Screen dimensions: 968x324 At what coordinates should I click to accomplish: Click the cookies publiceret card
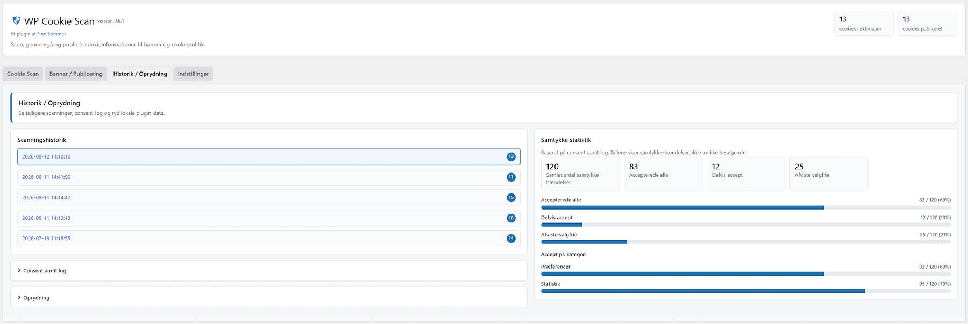point(927,24)
